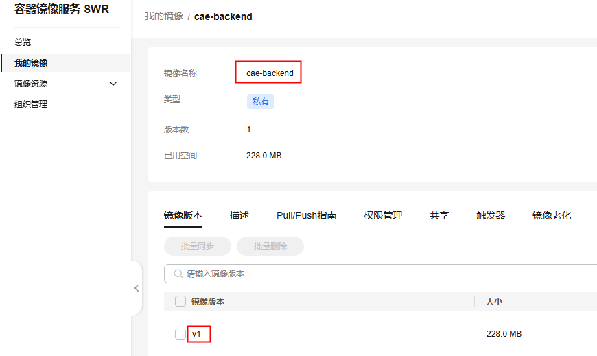Open the 触发器 tab
The width and height of the screenshot is (597, 356).
click(x=491, y=215)
